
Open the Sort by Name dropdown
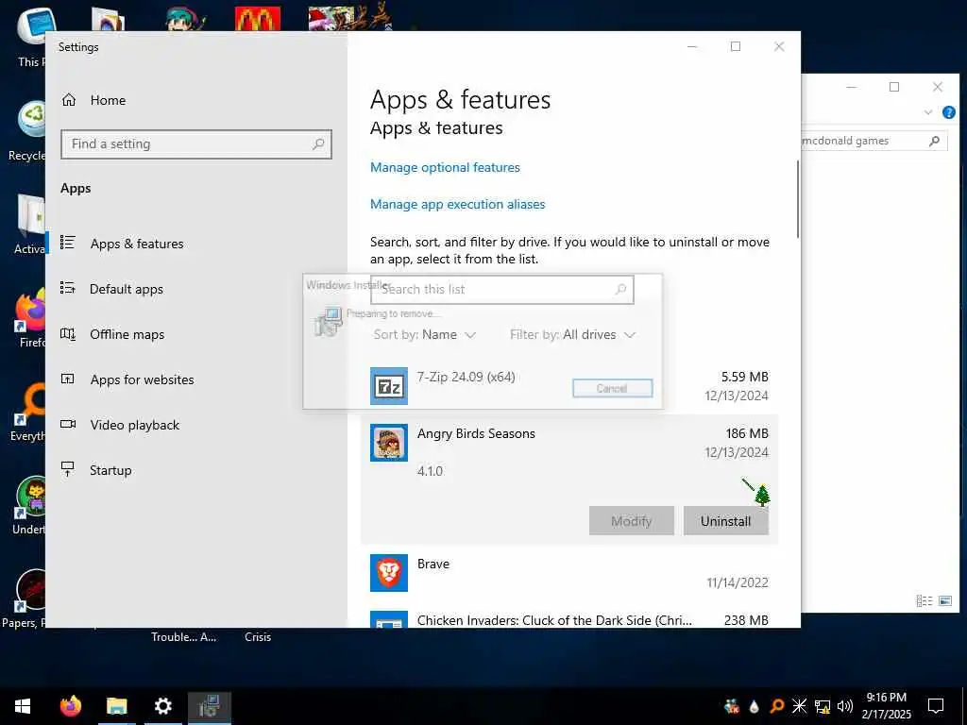(425, 335)
